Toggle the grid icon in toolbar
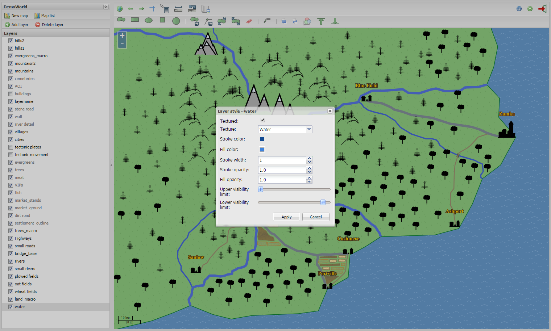The image size is (551, 331). point(152,9)
